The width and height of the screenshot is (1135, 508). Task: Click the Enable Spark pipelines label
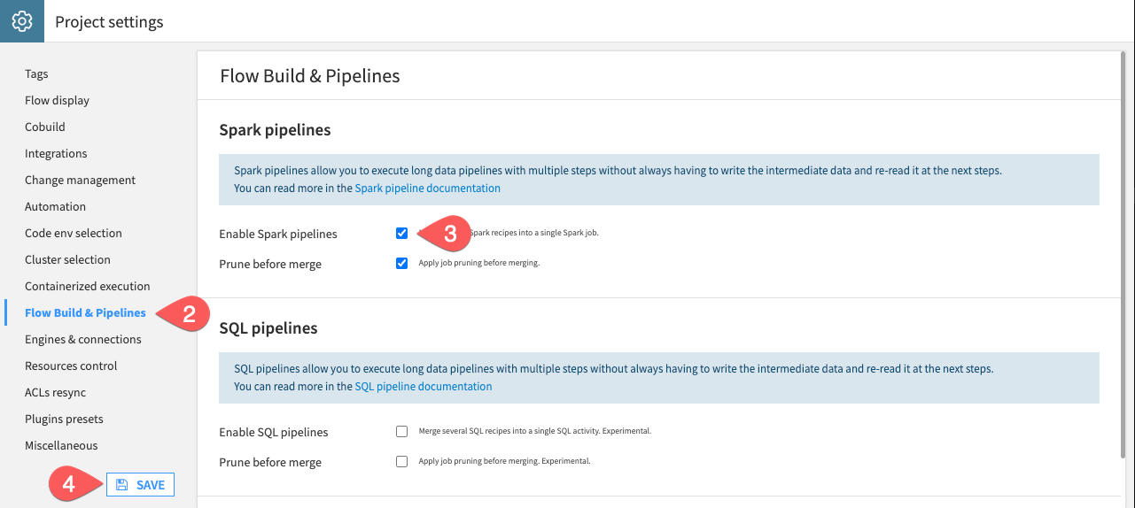[x=278, y=235]
